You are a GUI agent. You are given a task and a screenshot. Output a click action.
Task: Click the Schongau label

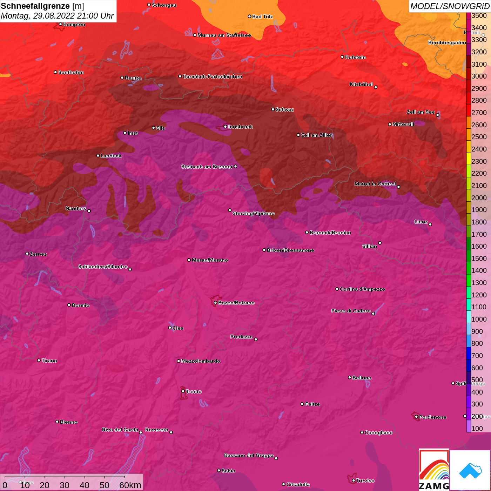pos(164,5)
